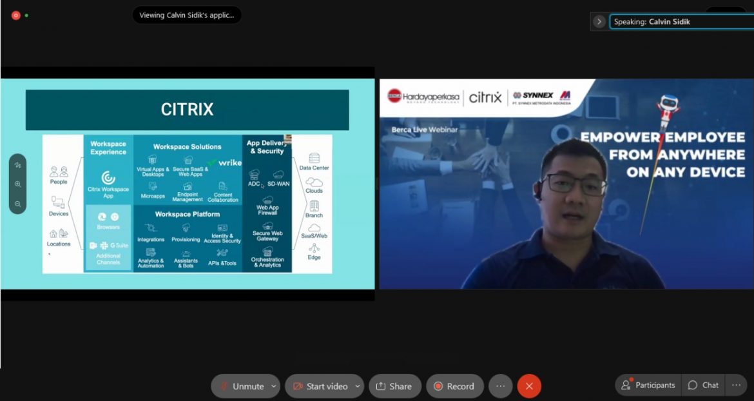754x401 pixels.
Task: Click the Clouds icon
Action: tap(314, 182)
